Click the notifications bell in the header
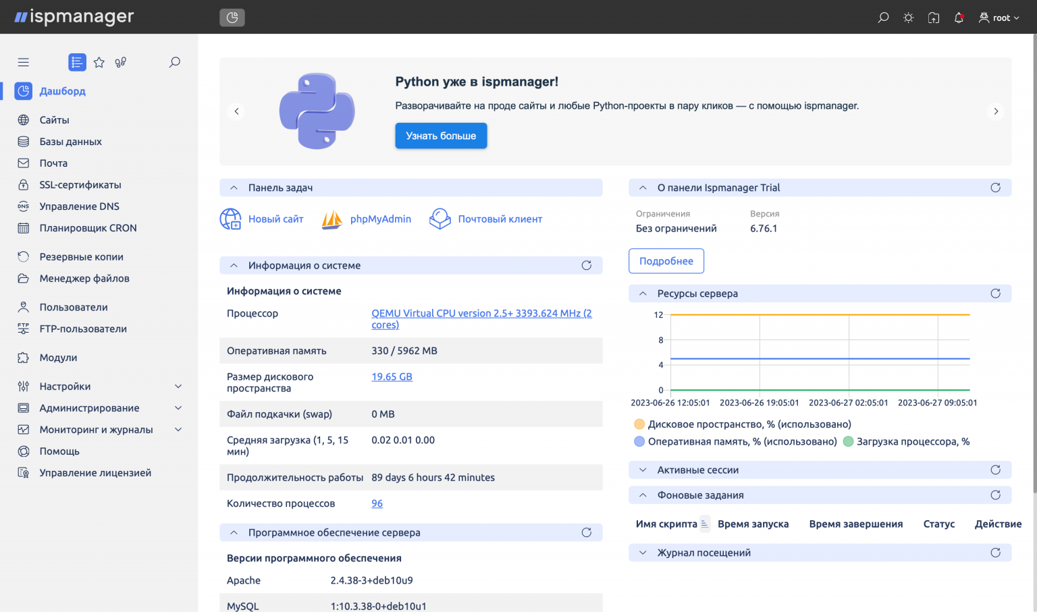This screenshot has width=1037, height=612. tap(959, 17)
